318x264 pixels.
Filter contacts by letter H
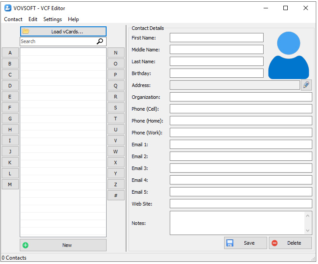(x=10, y=130)
